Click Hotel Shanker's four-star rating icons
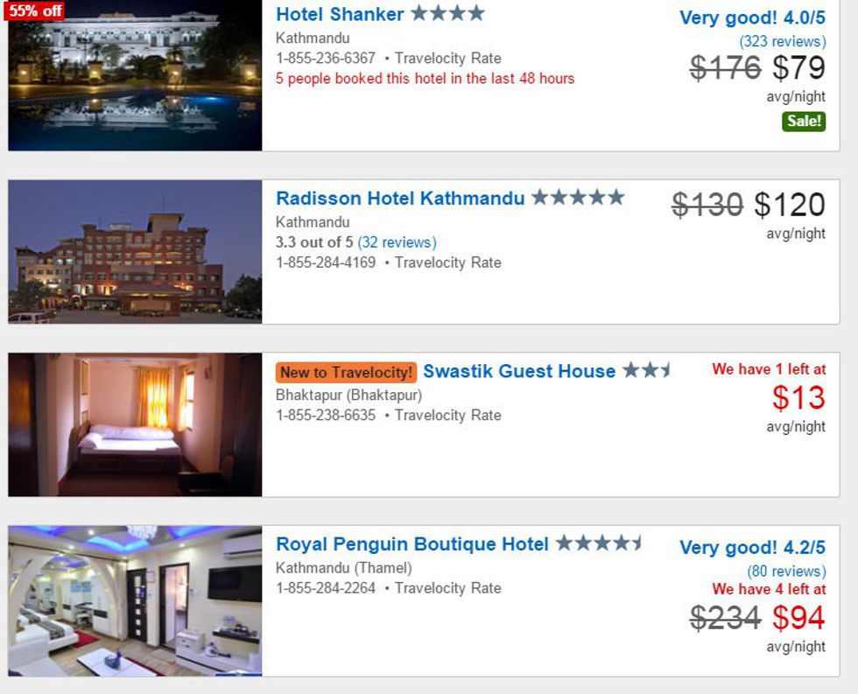This screenshot has height=694, width=858. (x=447, y=14)
